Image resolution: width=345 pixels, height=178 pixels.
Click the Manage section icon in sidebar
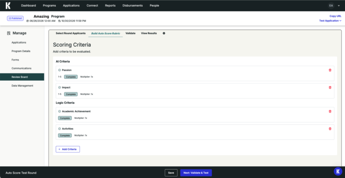point(9,33)
